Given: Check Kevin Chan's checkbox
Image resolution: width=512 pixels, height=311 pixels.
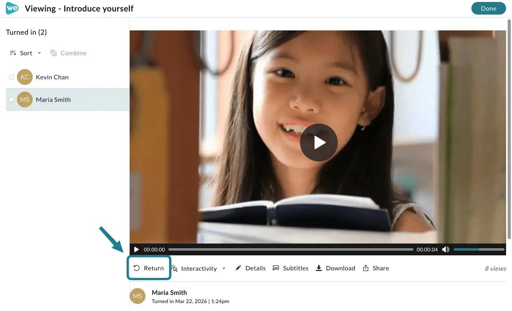Looking at the screenshot, I should pyautogui.click(x=11, y=77).
